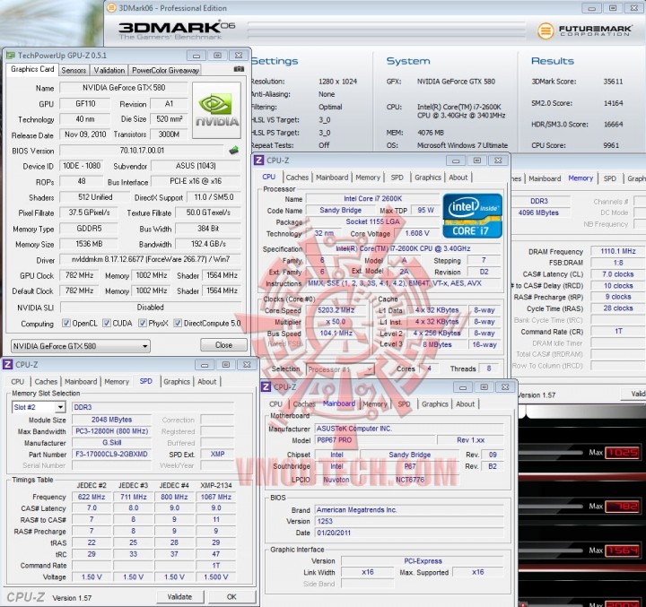This screenshot has height=607, width=646.
Task: Open the NVIDIA GeForce GTX 580 dropdown
Action: pyautogui.click(x=81, y=346)
